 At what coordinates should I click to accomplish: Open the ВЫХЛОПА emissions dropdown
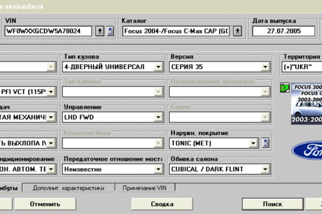(x=51, y=143)
